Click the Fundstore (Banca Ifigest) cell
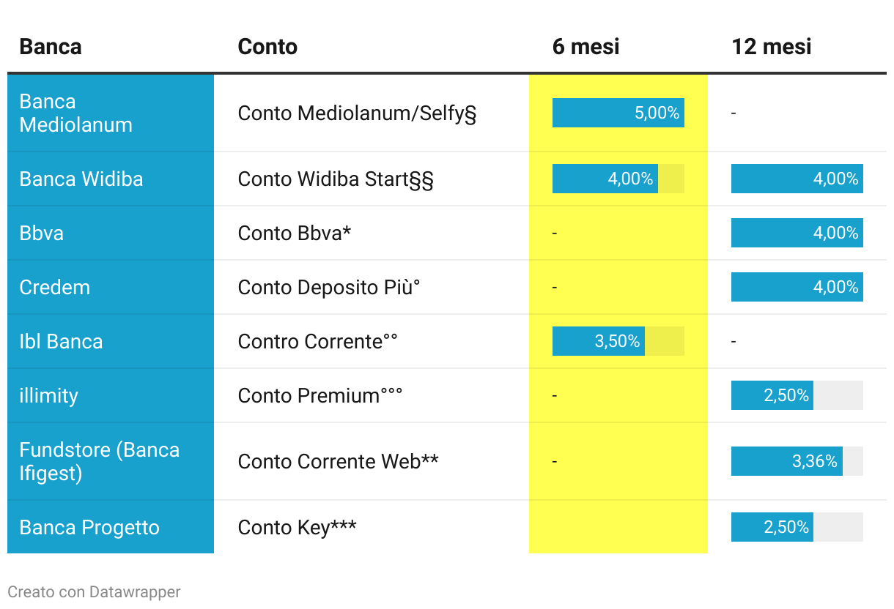This screenshot has width=894, height=609. pyautogui.click(x=100, y=461)
